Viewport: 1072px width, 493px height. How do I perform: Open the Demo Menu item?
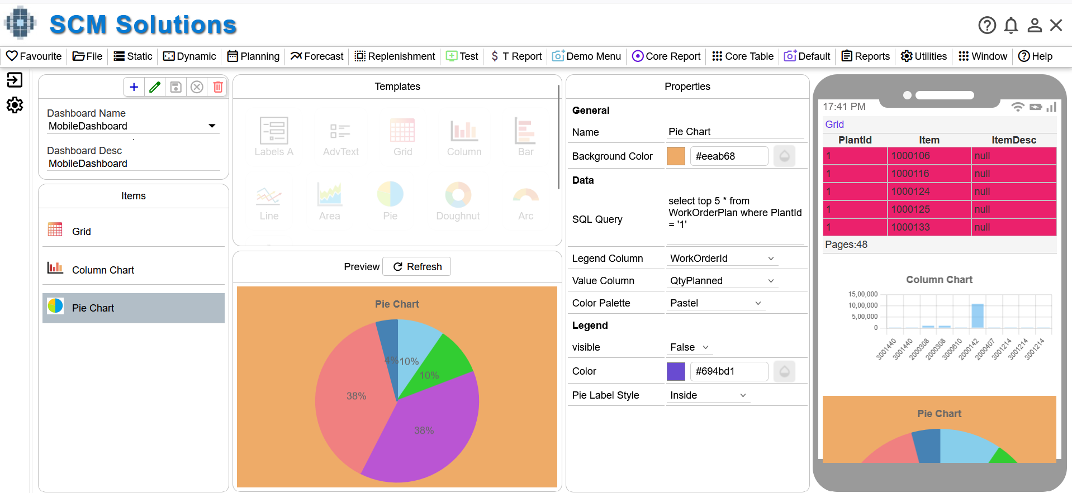587,56
